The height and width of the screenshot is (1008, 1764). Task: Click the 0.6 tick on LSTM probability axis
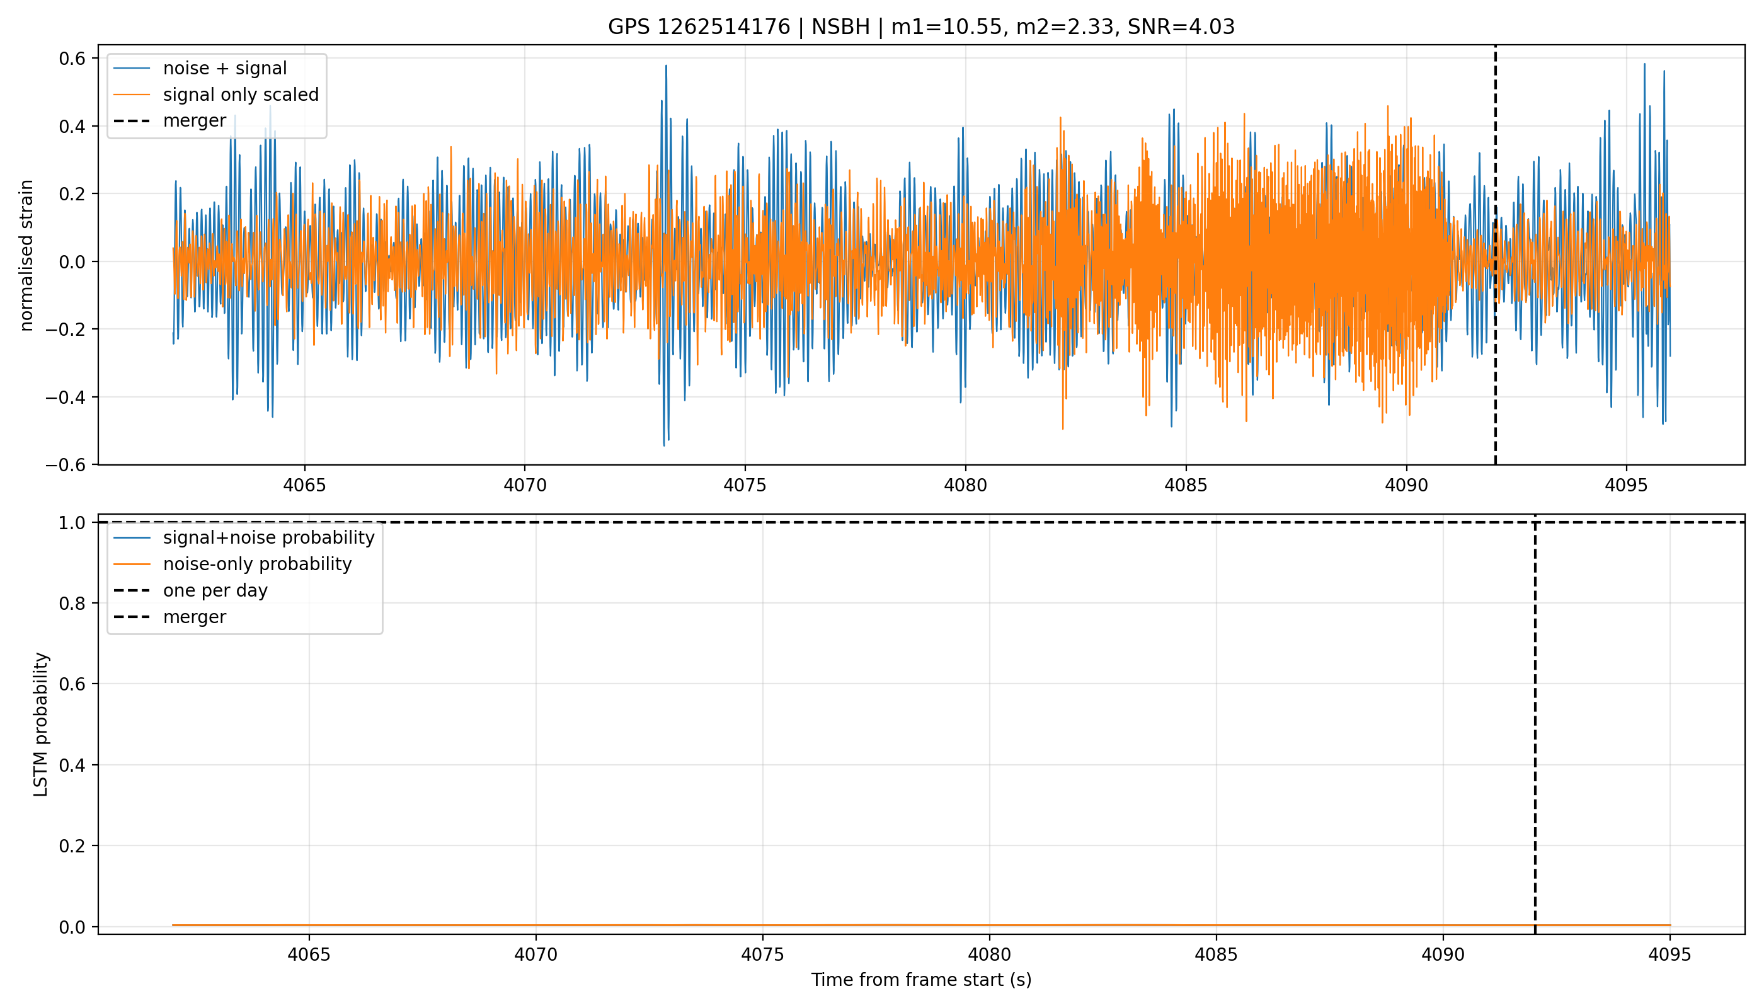click(72, 684)
